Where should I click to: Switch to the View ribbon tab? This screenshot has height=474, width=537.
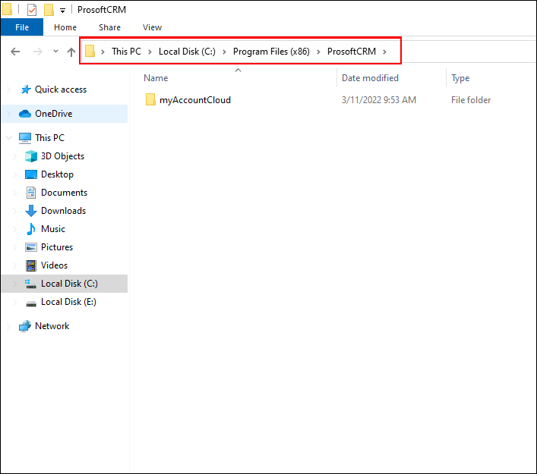152,27
